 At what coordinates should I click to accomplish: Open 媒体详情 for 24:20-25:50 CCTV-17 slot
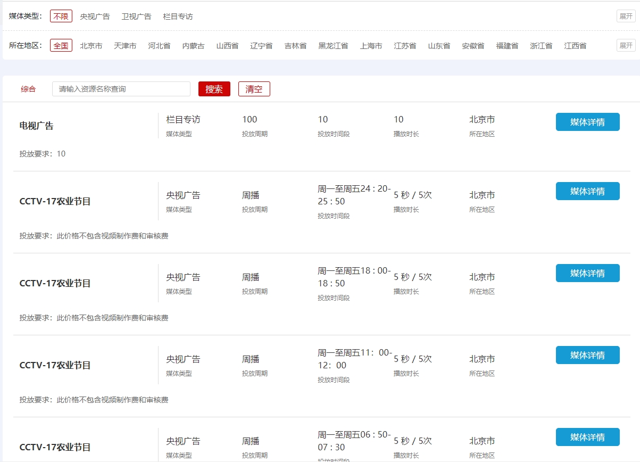(x=587, y=191)
